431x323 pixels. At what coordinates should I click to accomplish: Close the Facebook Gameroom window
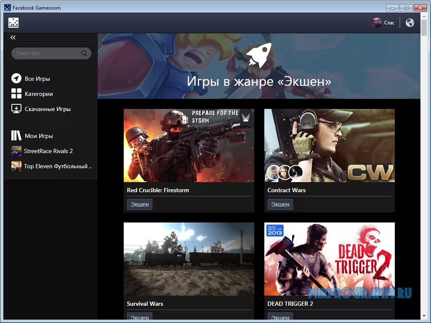(x=420, y=8)
